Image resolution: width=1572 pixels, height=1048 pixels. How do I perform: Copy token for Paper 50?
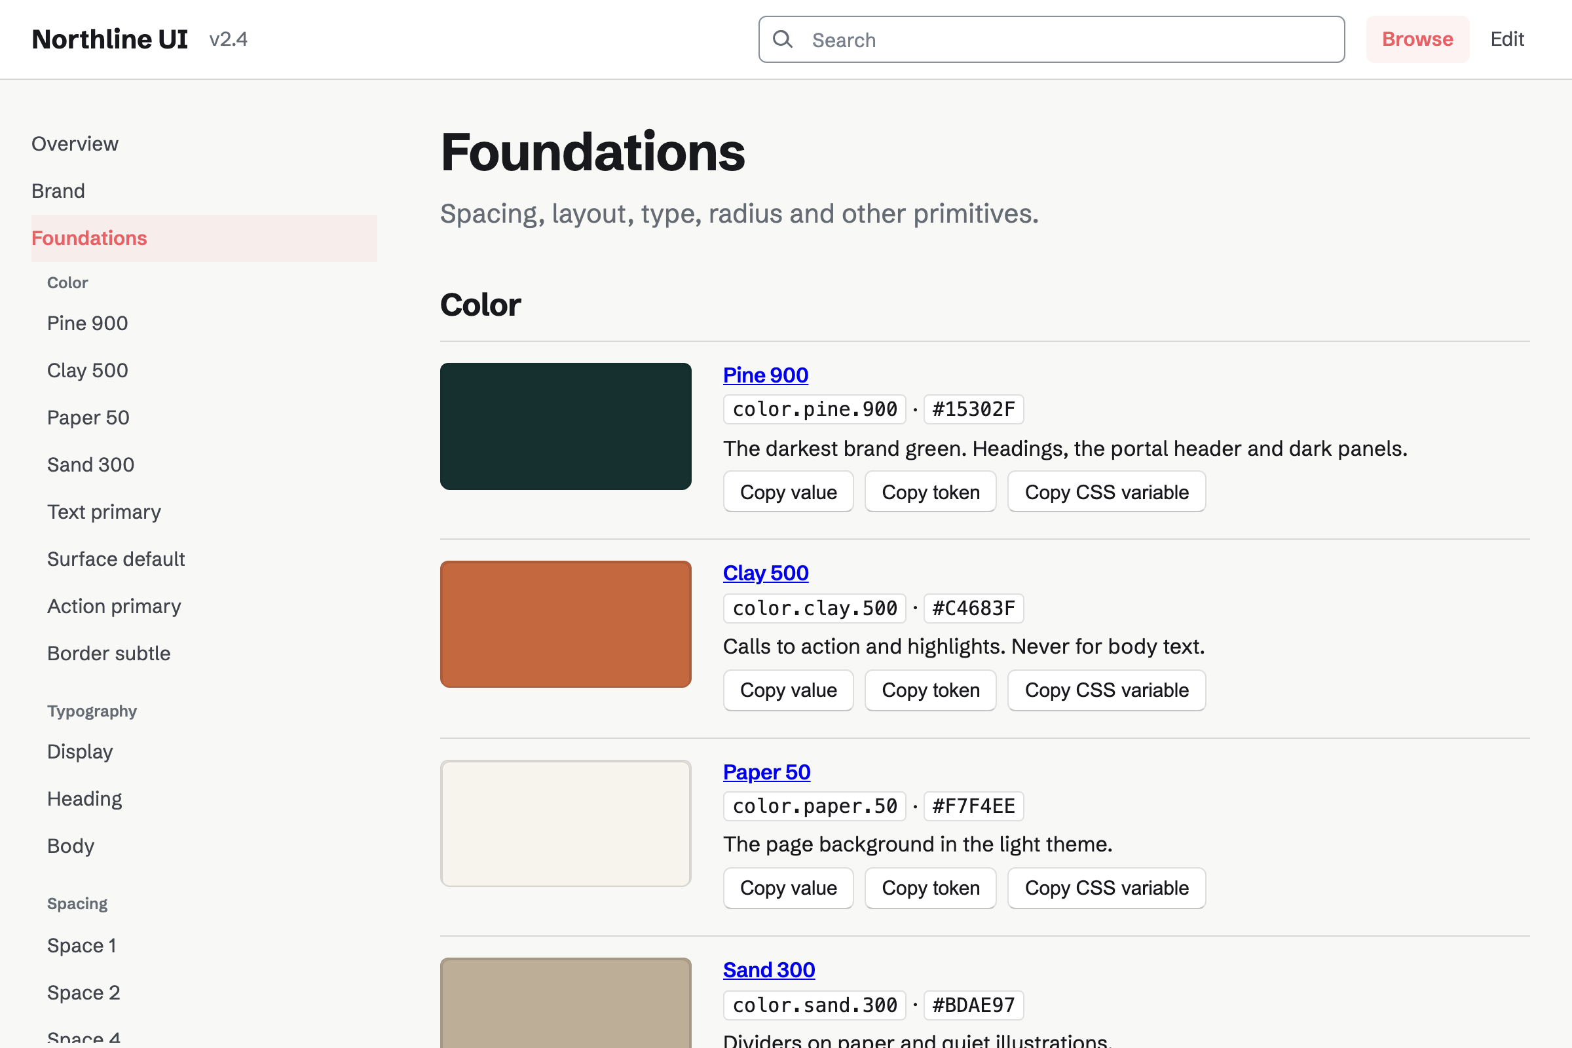pos(930,888)
